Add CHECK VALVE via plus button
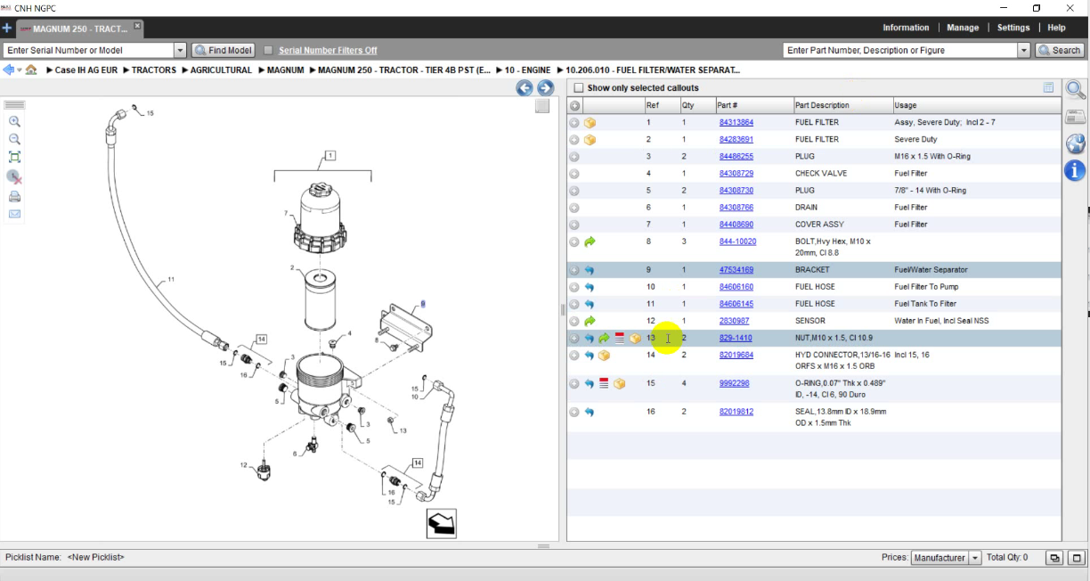 [574, 174]
